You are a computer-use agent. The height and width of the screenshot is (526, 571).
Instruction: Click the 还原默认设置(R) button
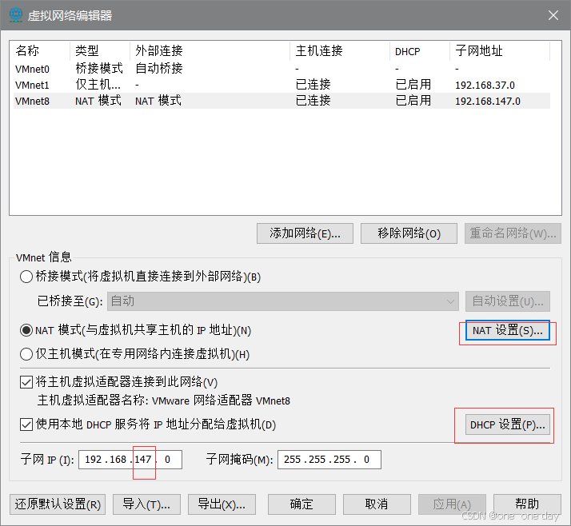[x=58, y=504]
